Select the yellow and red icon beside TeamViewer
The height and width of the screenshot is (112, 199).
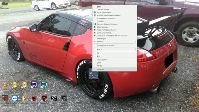tap(25, 98)
